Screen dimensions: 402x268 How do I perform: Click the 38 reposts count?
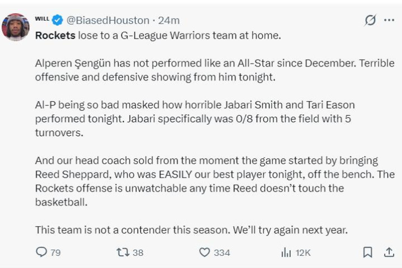click(x=138, y=253)
